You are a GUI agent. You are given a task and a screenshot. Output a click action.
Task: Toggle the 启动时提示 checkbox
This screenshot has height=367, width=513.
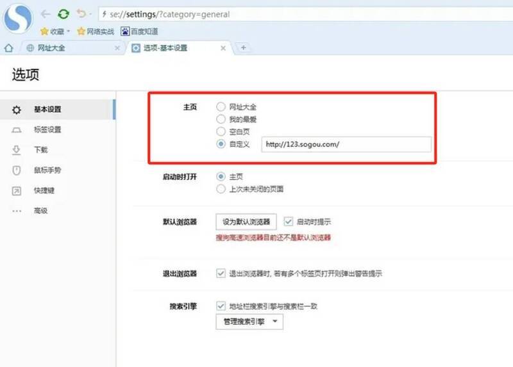click(x=288, y=222)
